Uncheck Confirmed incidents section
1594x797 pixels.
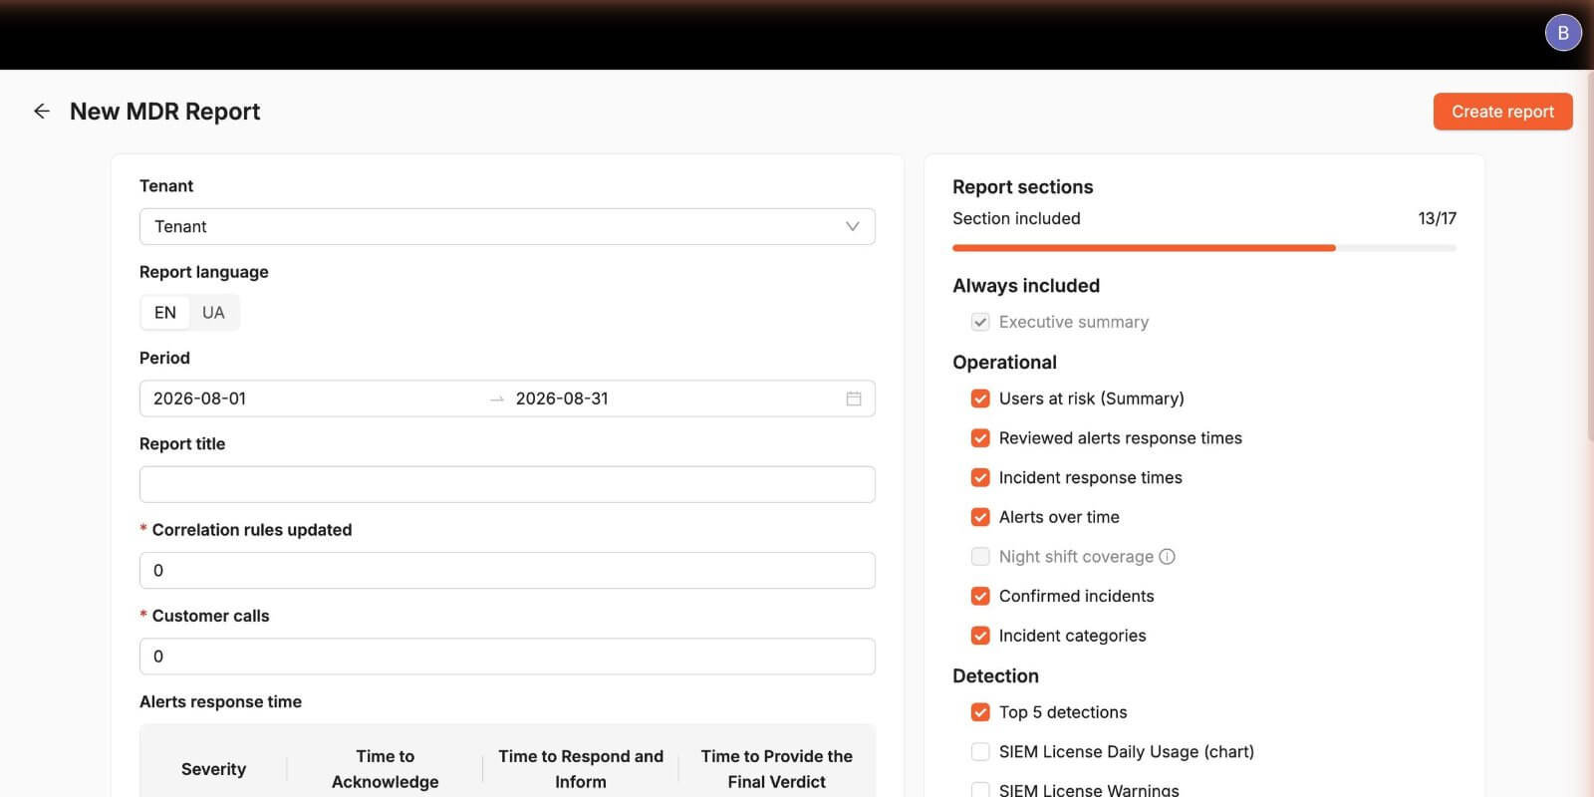tap(980, 597)
